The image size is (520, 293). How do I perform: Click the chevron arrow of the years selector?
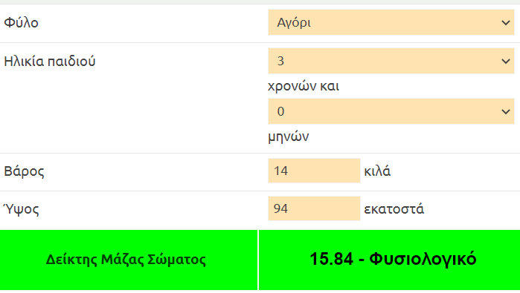[506, 62]
